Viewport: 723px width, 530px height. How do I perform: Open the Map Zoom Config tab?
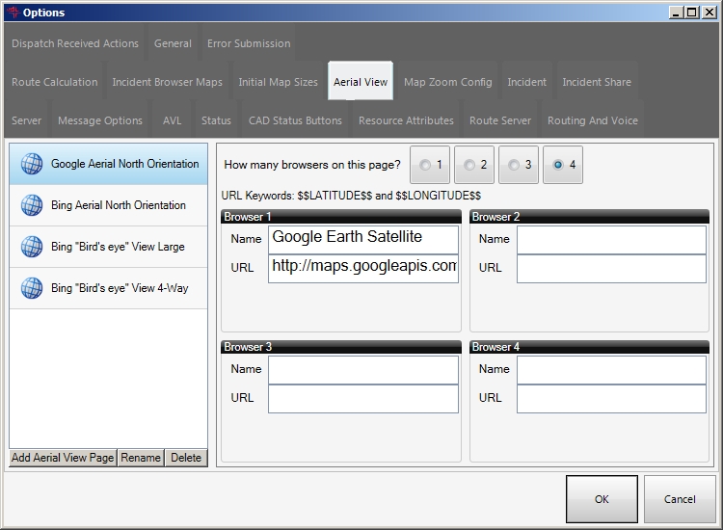tap(448, 82)
